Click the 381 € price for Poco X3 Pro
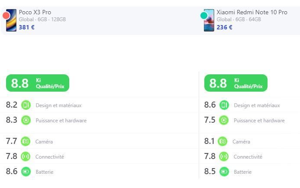The width and height of the screenshot is (300, 188). [26, 27]
